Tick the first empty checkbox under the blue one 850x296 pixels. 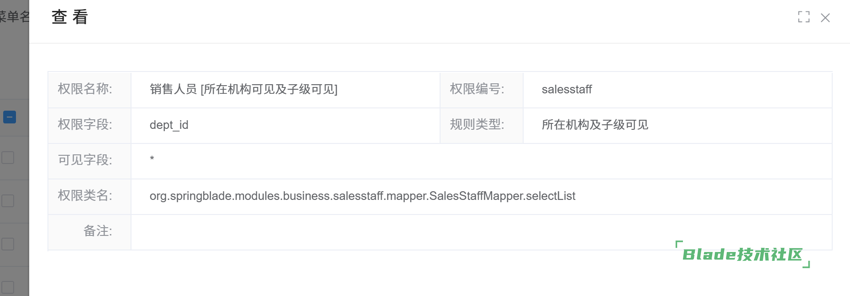[8, 158]
